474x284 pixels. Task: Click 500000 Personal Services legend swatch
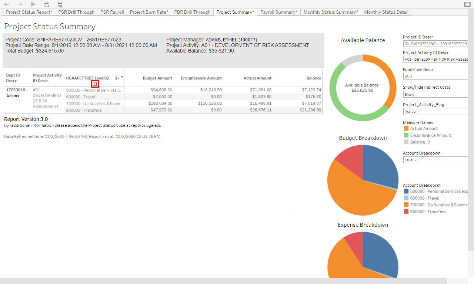click(x=406, y=192)
